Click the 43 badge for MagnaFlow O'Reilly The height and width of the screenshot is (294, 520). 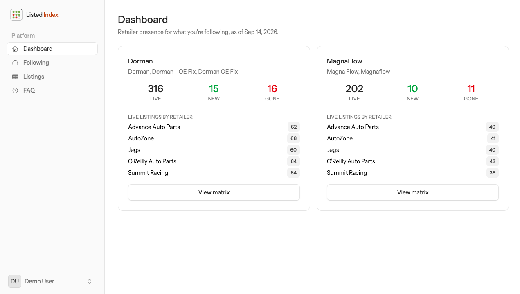[493, 161]
